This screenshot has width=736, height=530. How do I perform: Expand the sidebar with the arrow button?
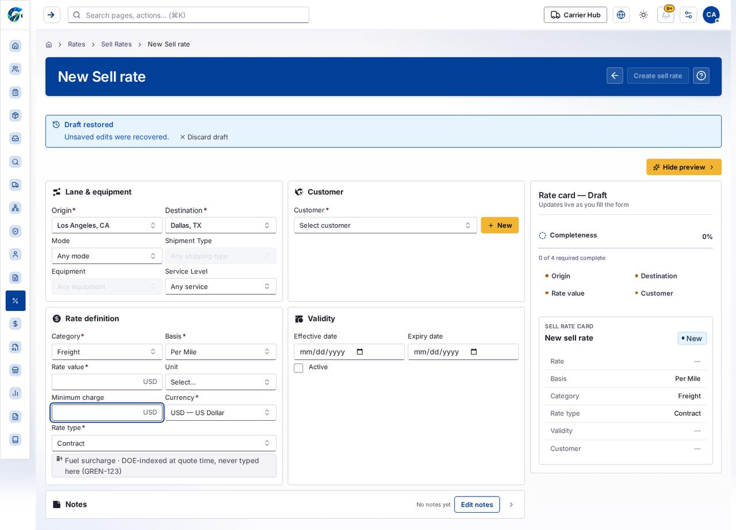52,15
